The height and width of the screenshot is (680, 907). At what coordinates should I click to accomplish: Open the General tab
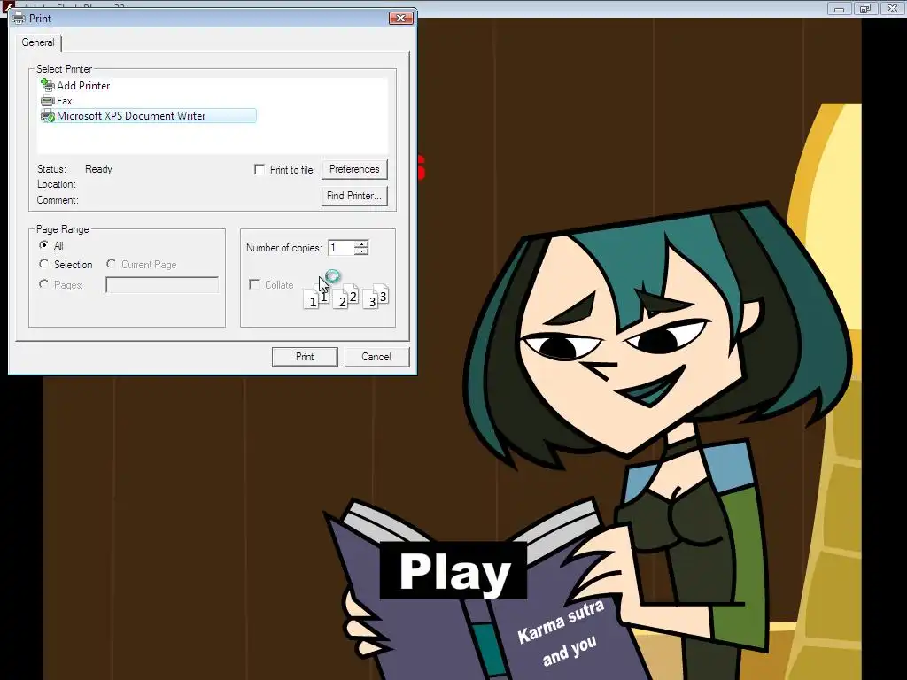pyautogui.click(x=38, y=42)
